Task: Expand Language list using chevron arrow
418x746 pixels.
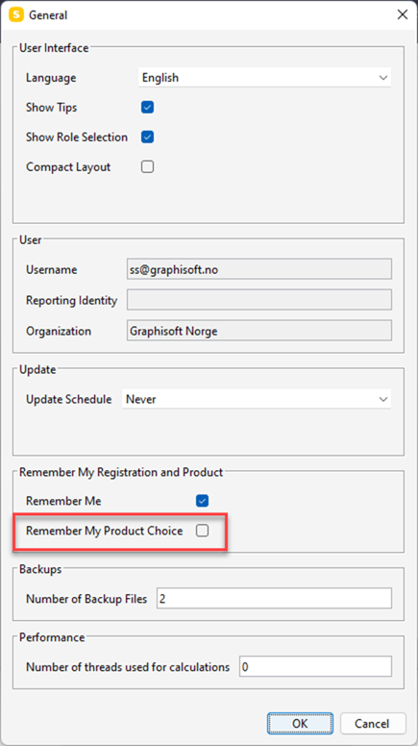Action: (383, 78)
